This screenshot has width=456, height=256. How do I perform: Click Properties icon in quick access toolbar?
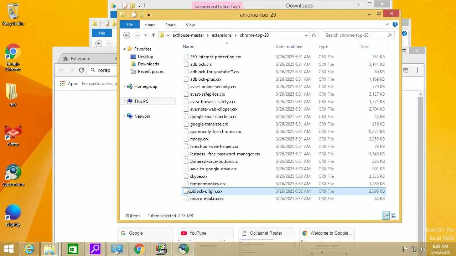134,15
